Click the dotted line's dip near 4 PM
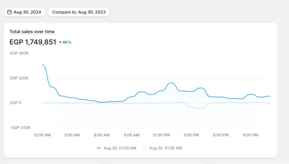 point(201,108)
